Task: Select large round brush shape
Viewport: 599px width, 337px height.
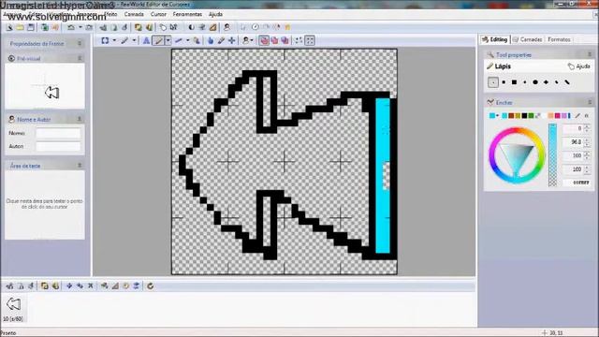Action: coord(535,82)
